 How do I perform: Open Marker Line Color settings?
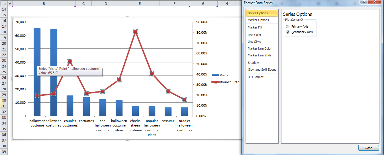(x=260, y=48)
